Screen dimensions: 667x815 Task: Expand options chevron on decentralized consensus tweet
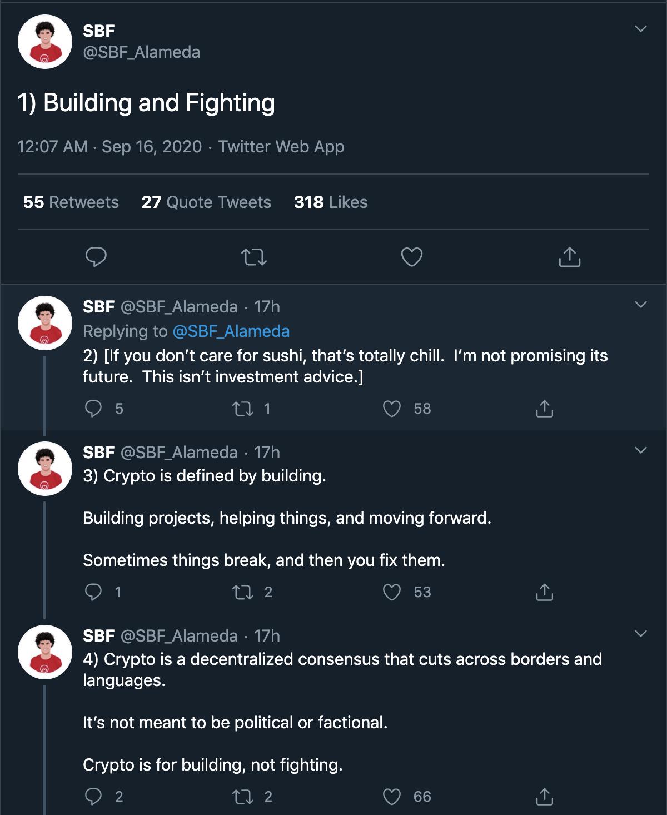(x=641, y=634)
